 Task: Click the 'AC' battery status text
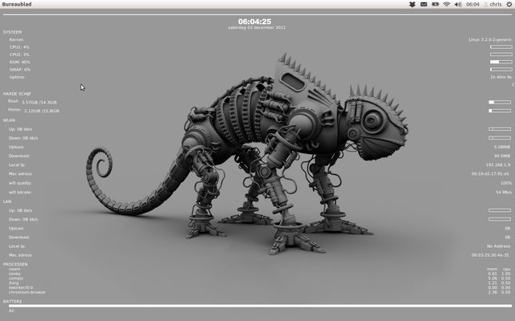11,311
